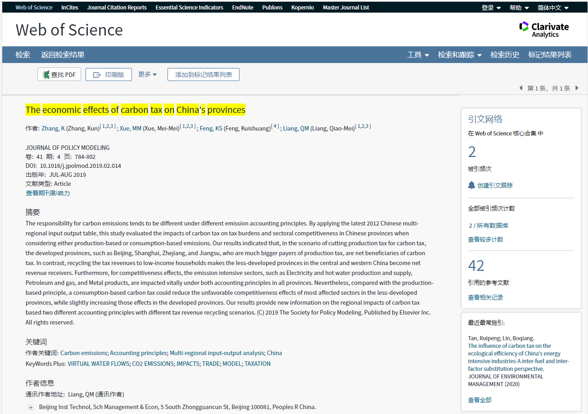The height and width of the screenshot is (414, 588).
Task: Expand the 更多 more options dropdown
Action: pos(147,74)
